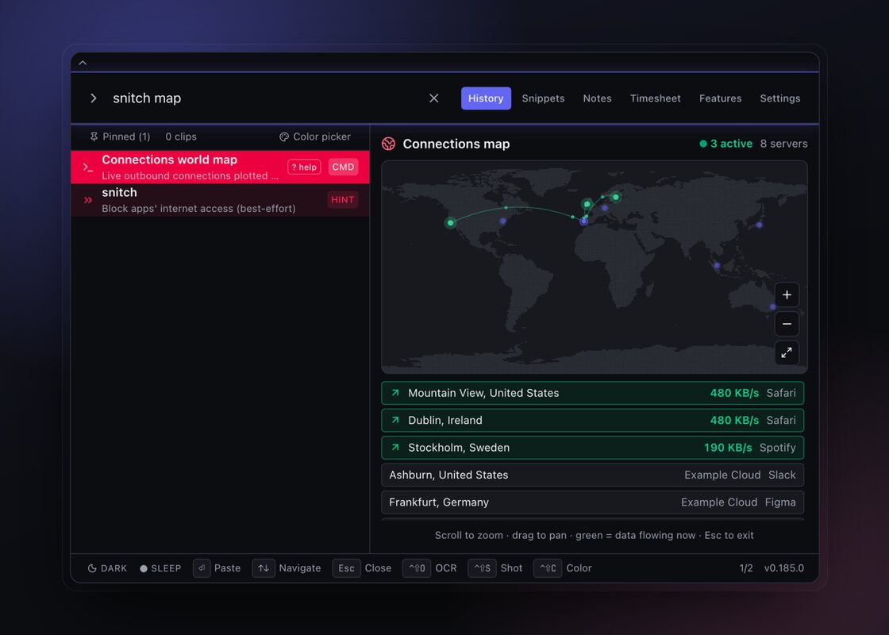Toggle the SLEEP indicator
Viewport: 889px width, 635px height.
[x=160, y=568]
